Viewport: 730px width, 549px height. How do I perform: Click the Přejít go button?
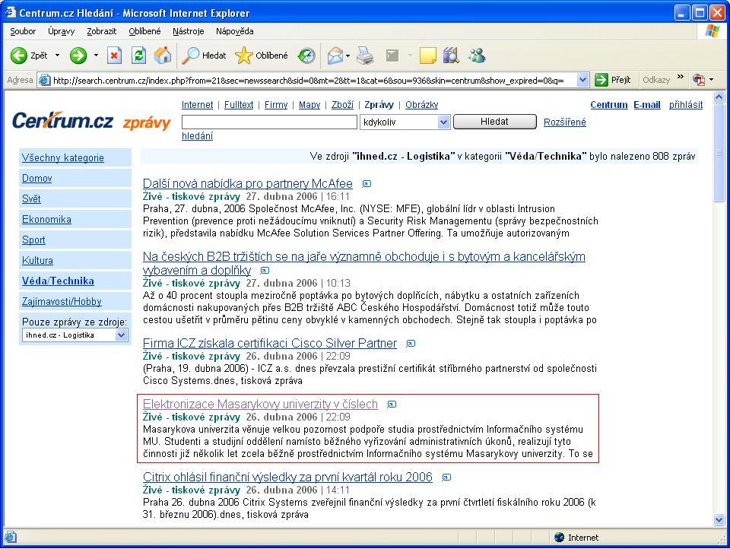613,80
